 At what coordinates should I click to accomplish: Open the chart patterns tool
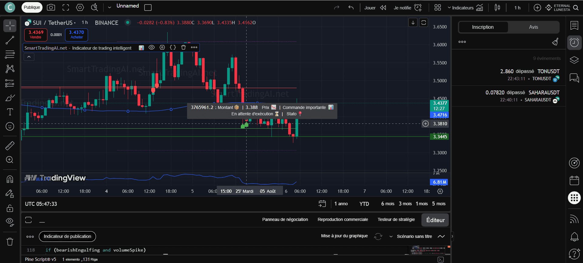(10, 69)
